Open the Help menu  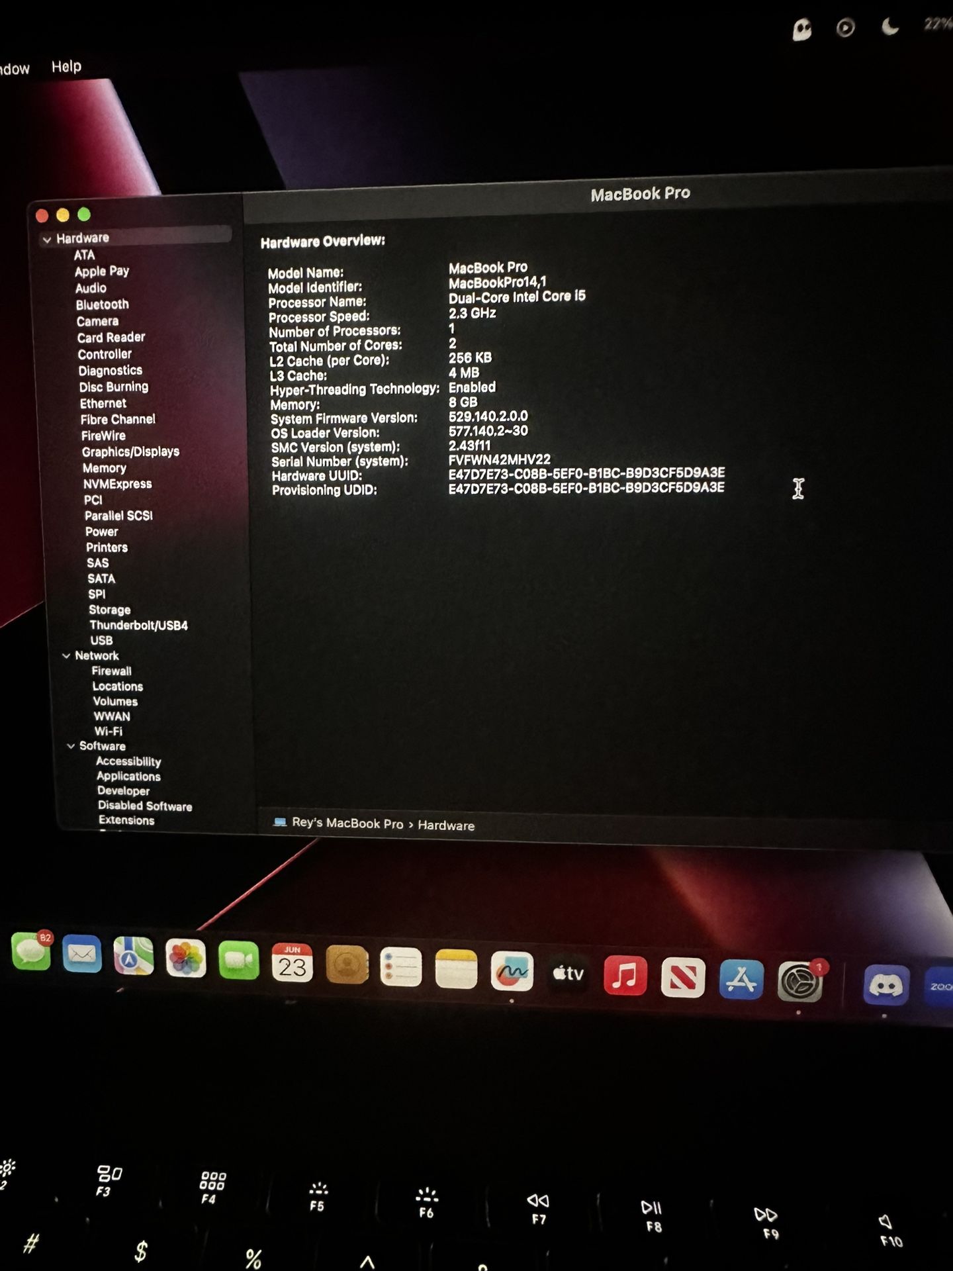click(x=66, y=66)
